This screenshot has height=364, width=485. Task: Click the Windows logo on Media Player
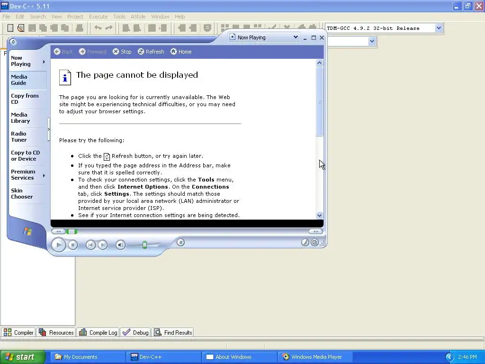27,231
